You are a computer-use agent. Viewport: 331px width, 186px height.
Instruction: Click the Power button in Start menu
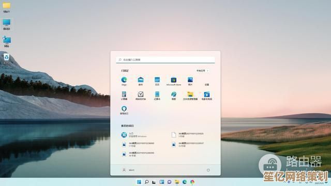tap(208, 170)
